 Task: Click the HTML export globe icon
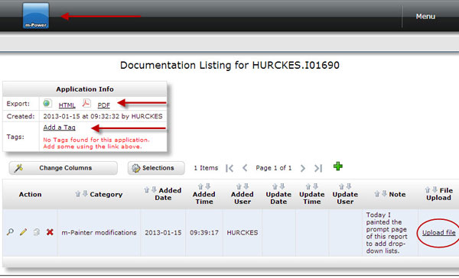click(47, 103)
